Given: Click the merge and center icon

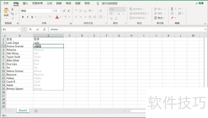Looking at the screenshot, I should (101, 17).
